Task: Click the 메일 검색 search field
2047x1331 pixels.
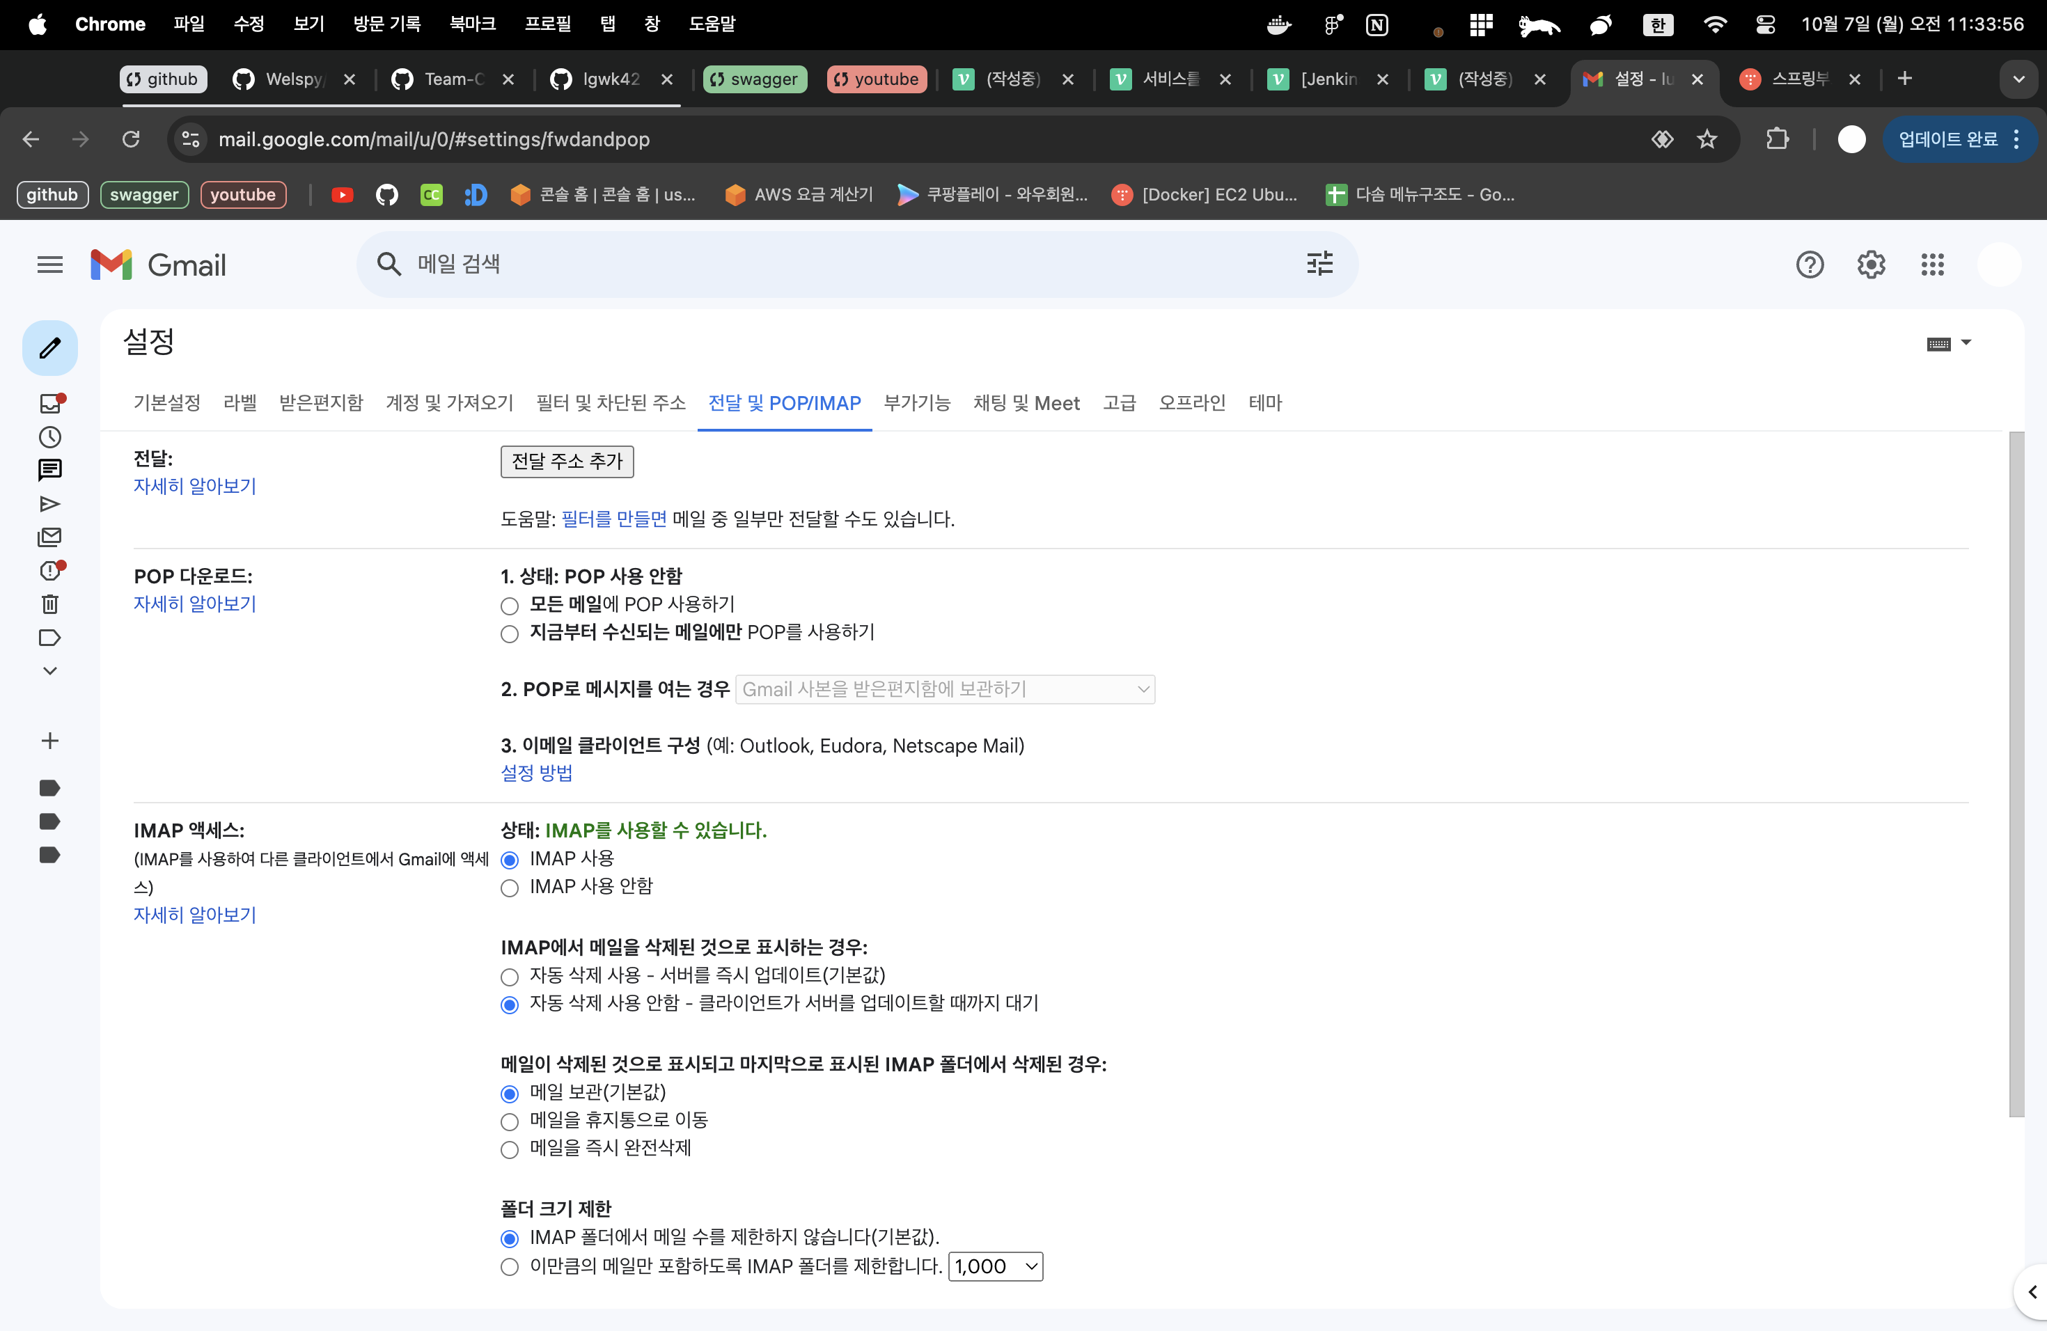Action: 843,264
